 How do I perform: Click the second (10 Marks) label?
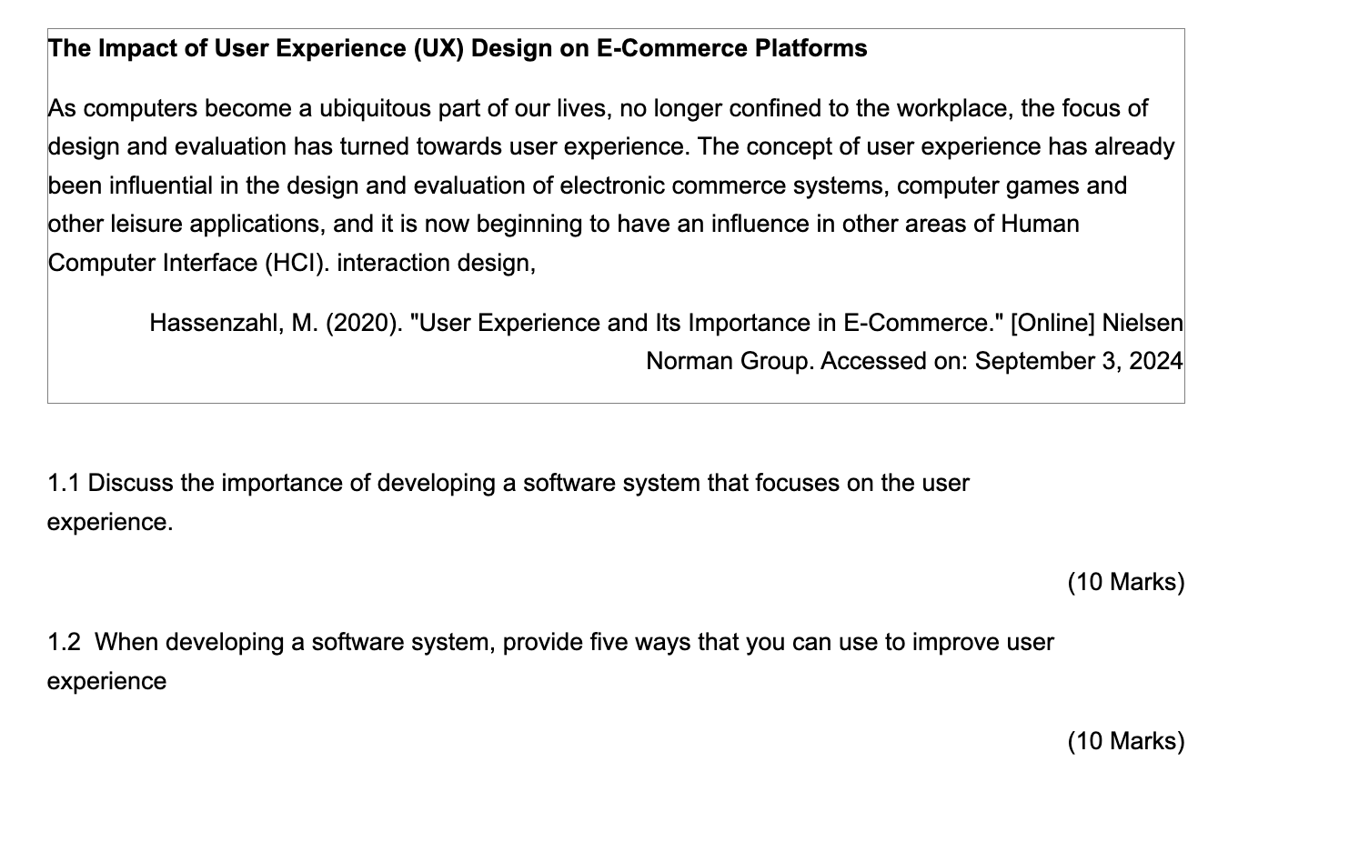pyautogui.click(x=1125, y=741)
